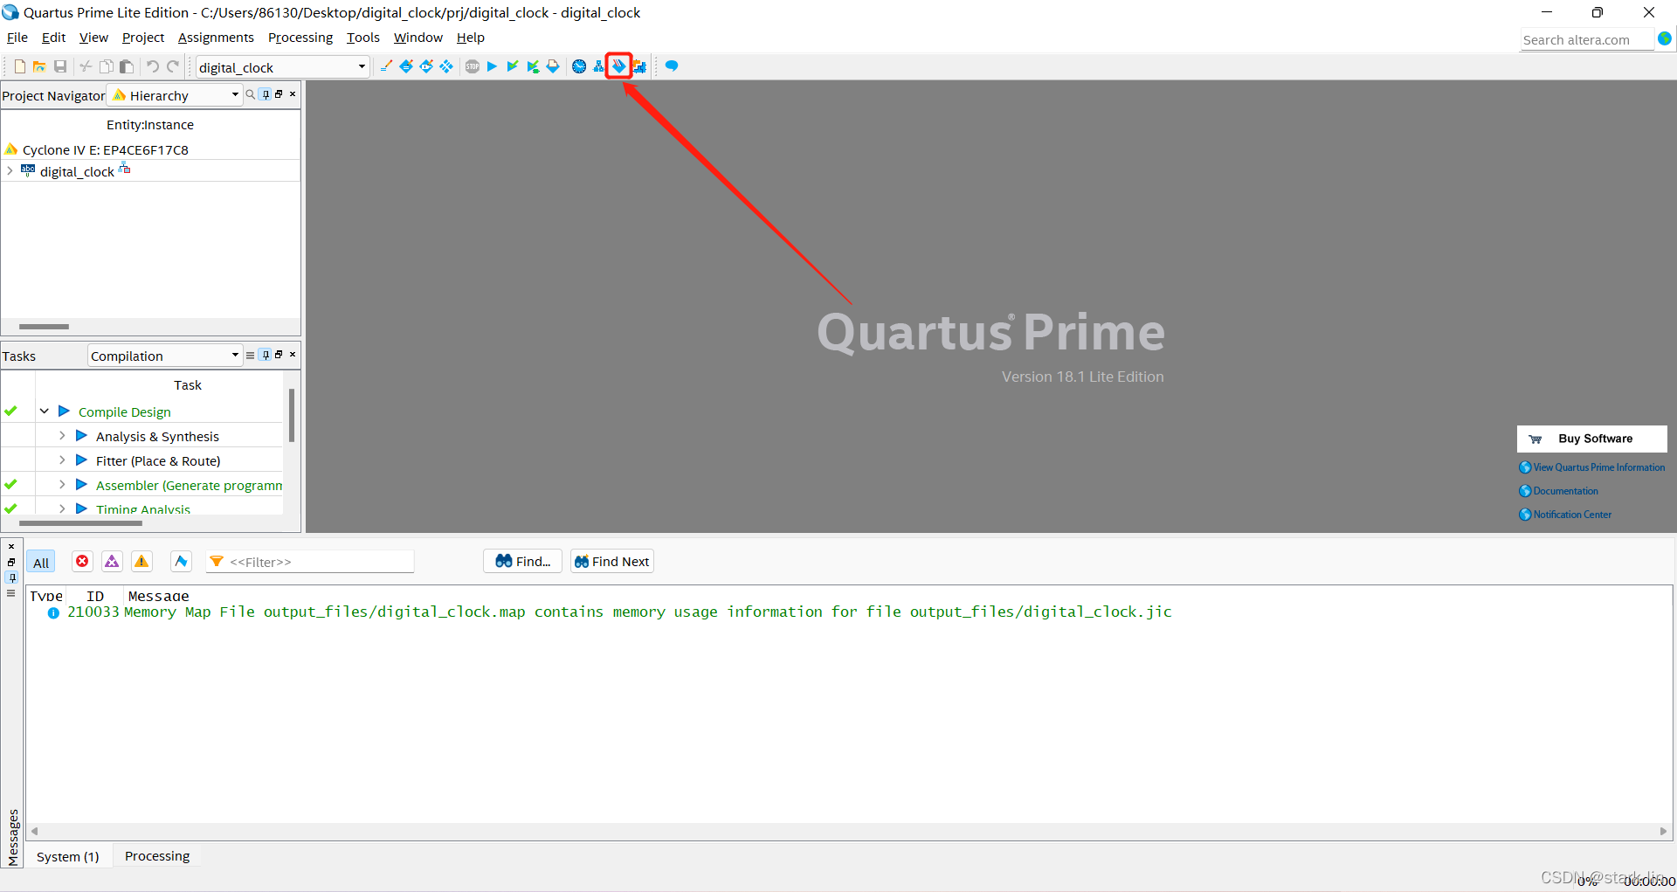Click the toolbar icon right of Programmer

click(639, 66)
